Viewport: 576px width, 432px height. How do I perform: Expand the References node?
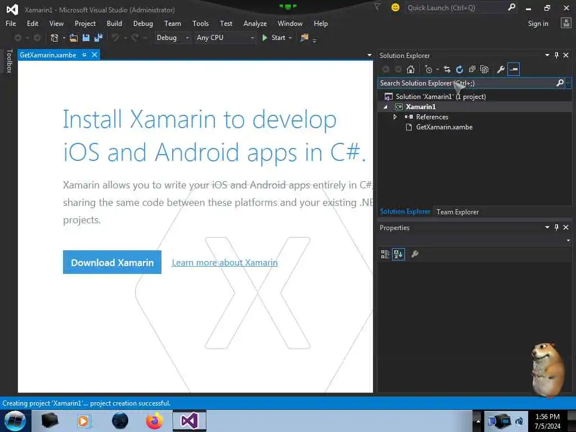pyautogui.click(x=395, y=117)
